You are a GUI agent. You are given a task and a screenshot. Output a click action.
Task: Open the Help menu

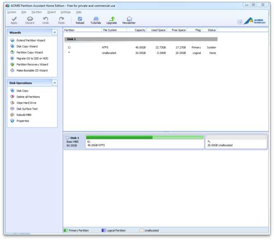tap(79, 12)
